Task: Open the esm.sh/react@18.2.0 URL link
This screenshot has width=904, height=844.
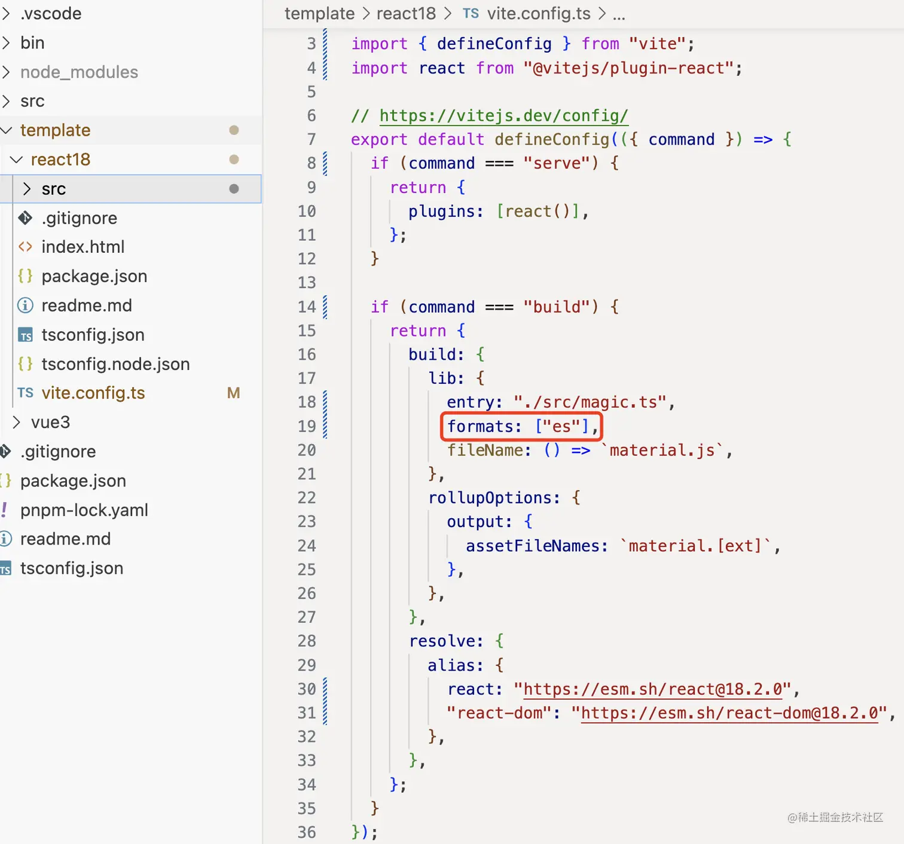Action: coord(653,689)
